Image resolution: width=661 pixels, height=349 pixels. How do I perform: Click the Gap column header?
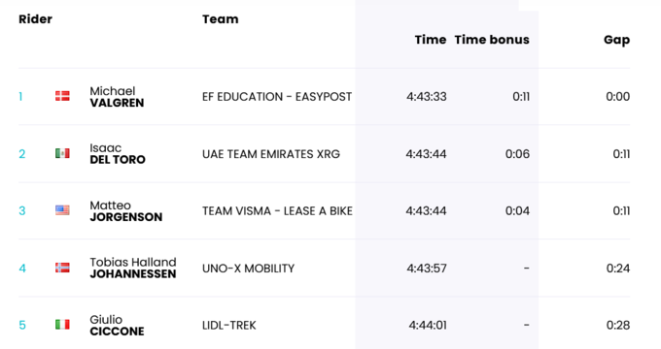616,40
